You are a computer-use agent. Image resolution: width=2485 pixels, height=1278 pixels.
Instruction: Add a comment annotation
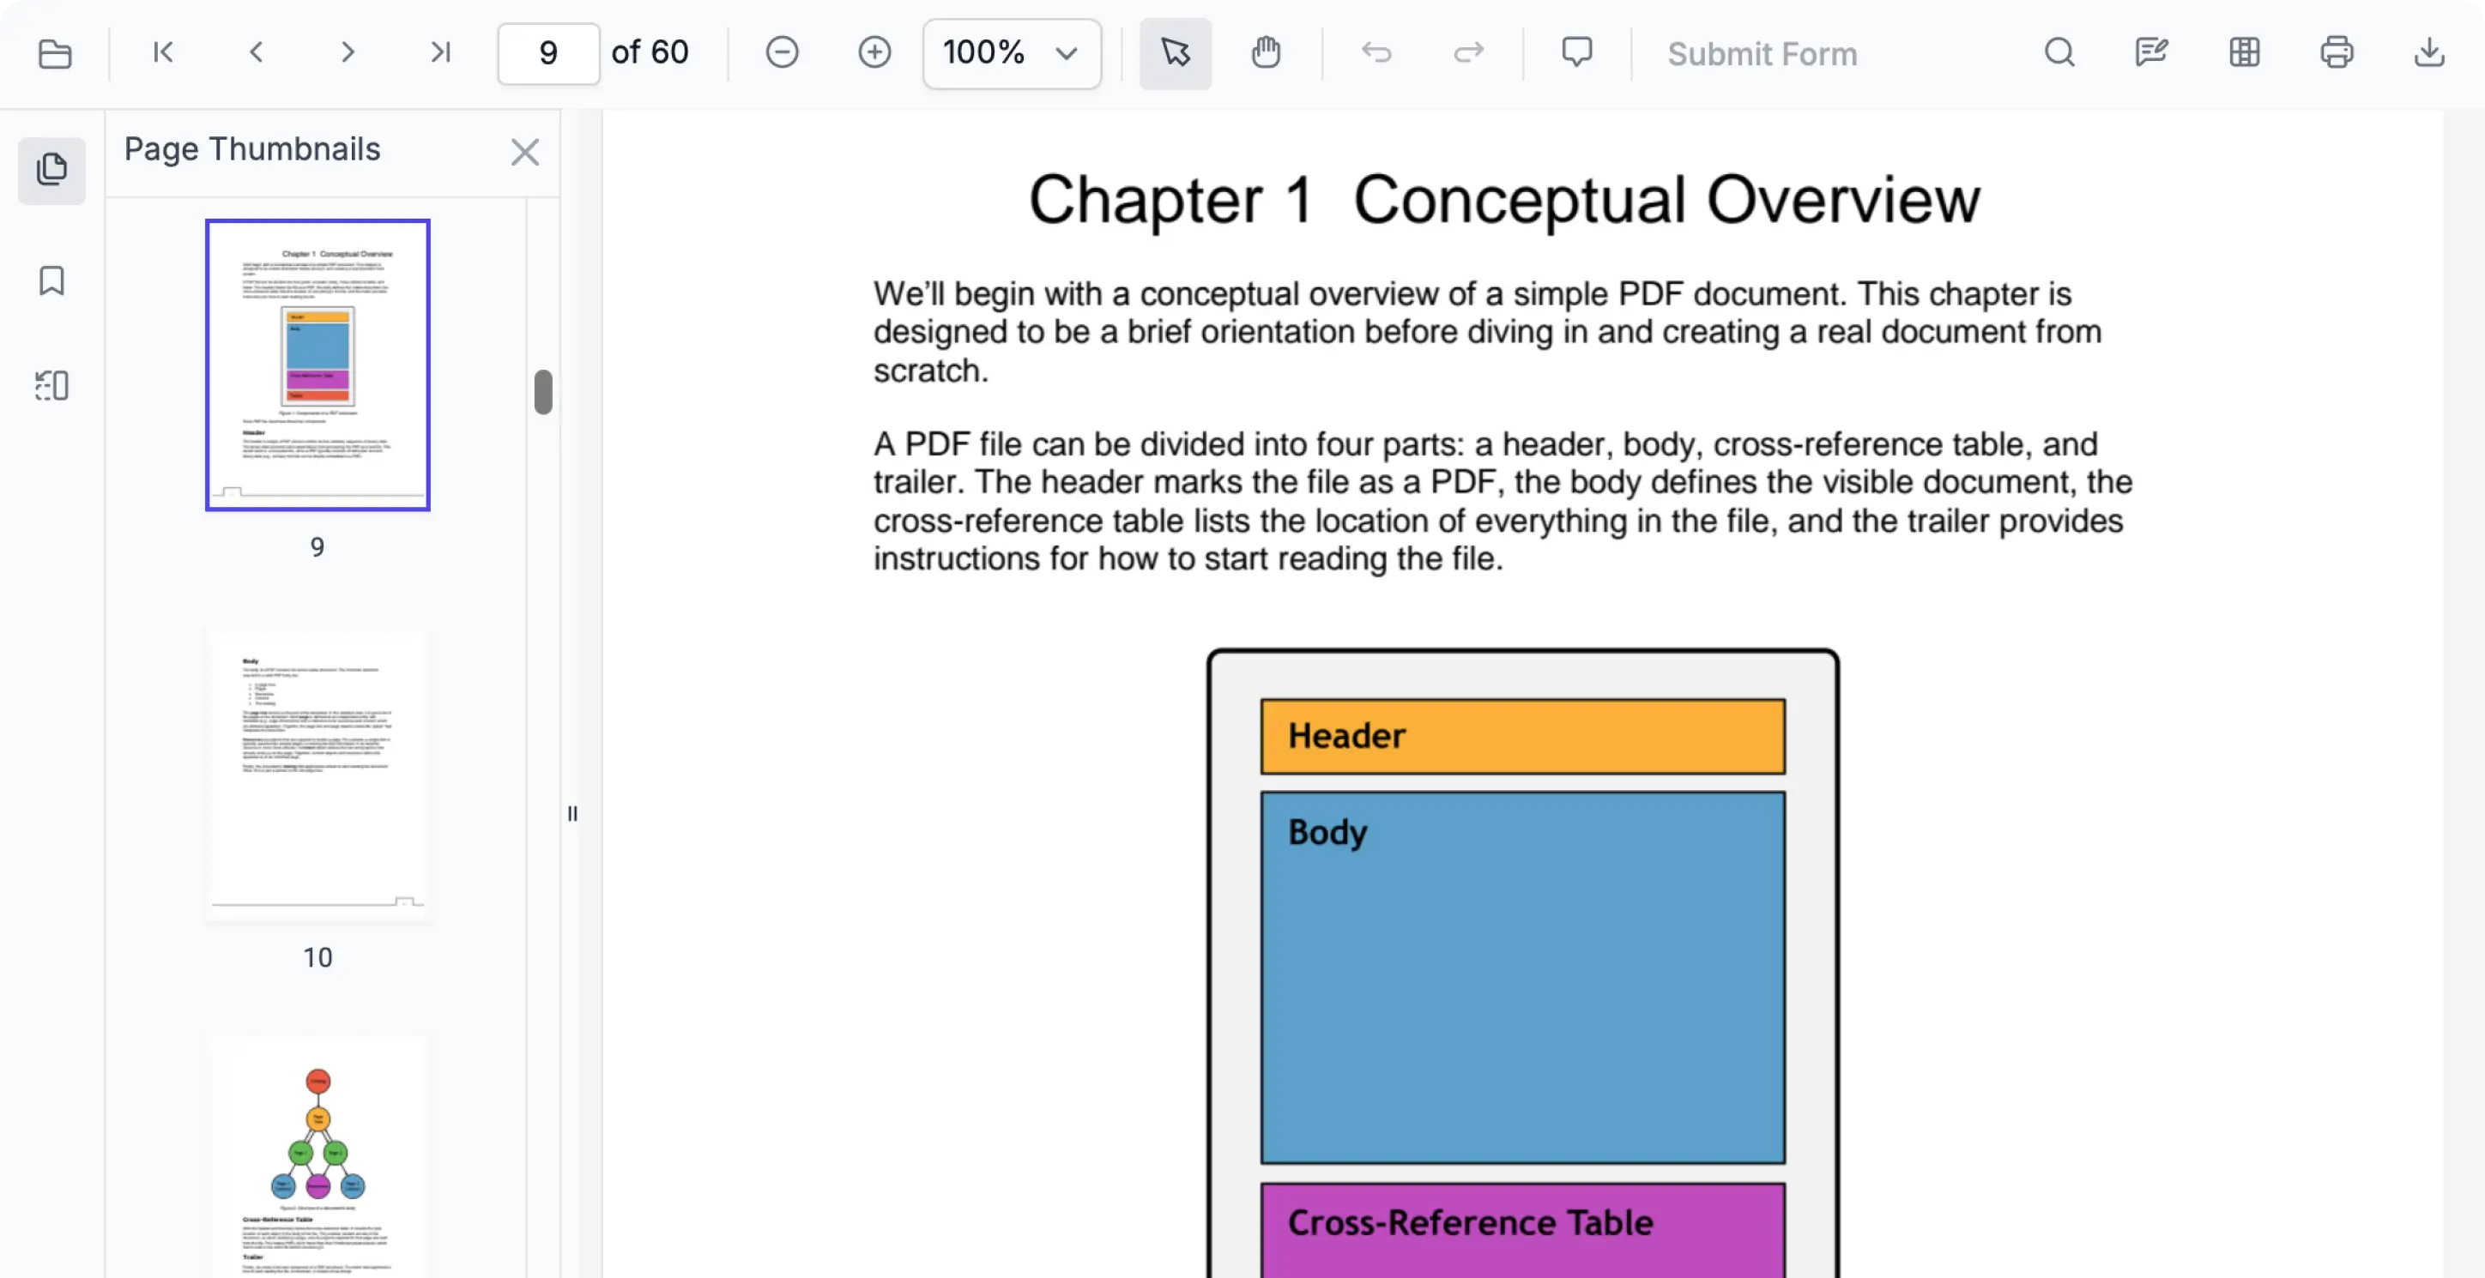1576,52
